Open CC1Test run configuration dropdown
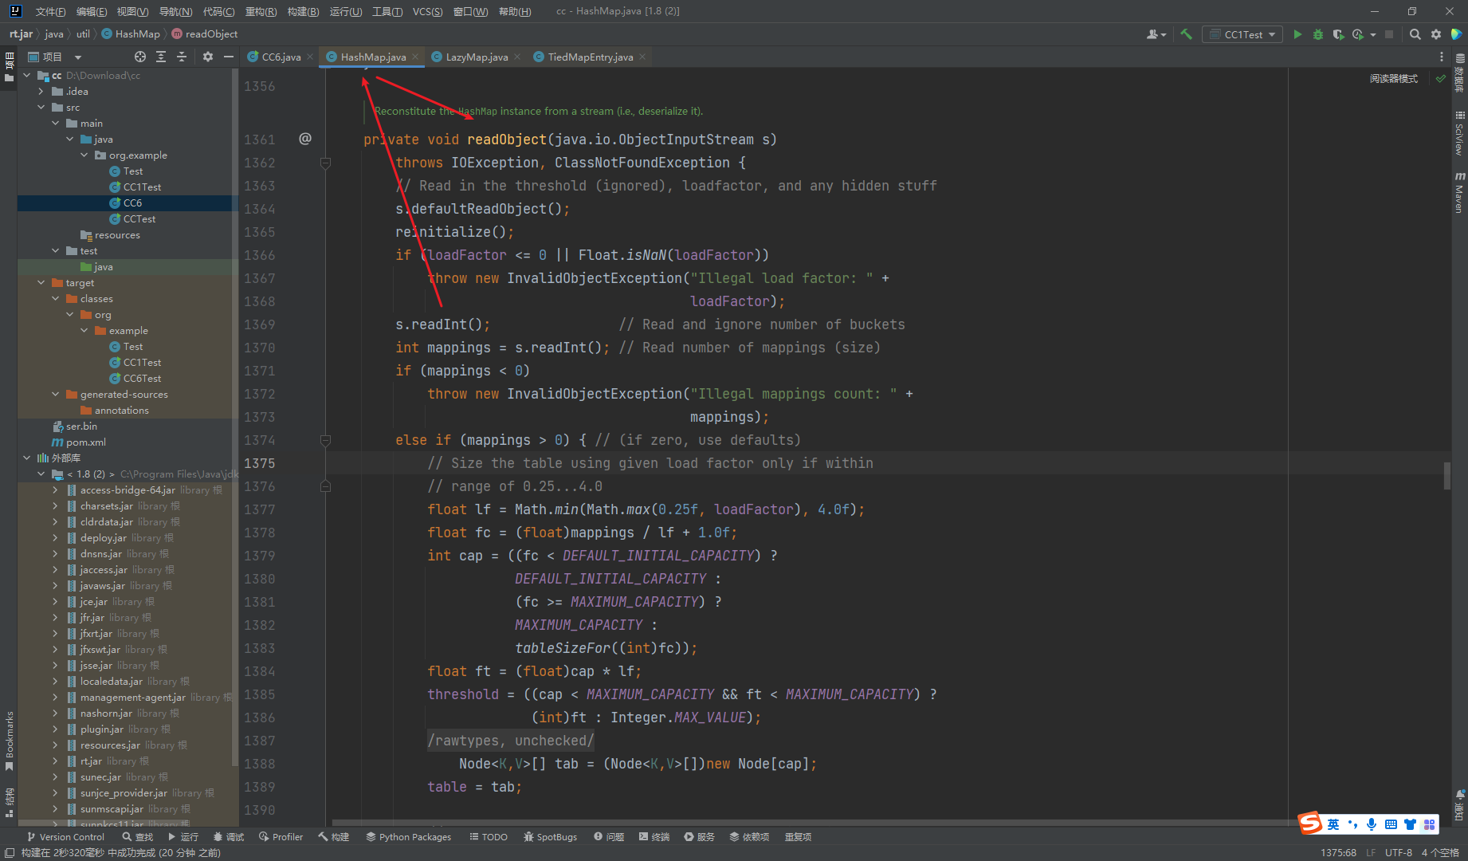The image size is (1468, 861). [1243, 34]
